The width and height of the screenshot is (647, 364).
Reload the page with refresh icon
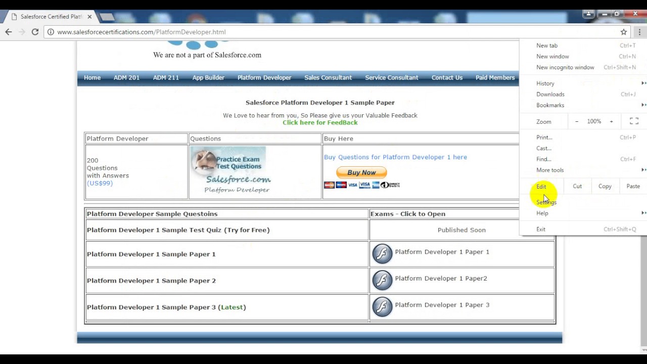tap(35, 32)
